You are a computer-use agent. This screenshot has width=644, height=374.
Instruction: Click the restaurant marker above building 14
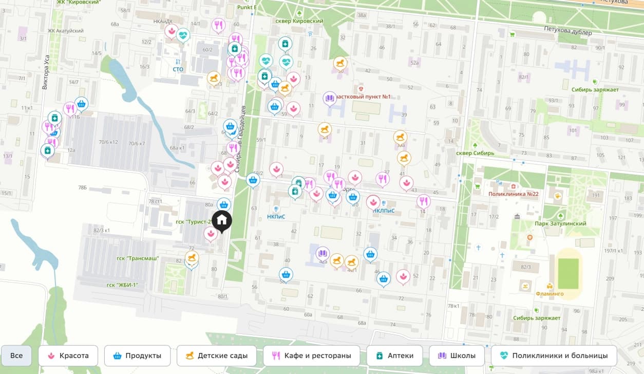423,201
